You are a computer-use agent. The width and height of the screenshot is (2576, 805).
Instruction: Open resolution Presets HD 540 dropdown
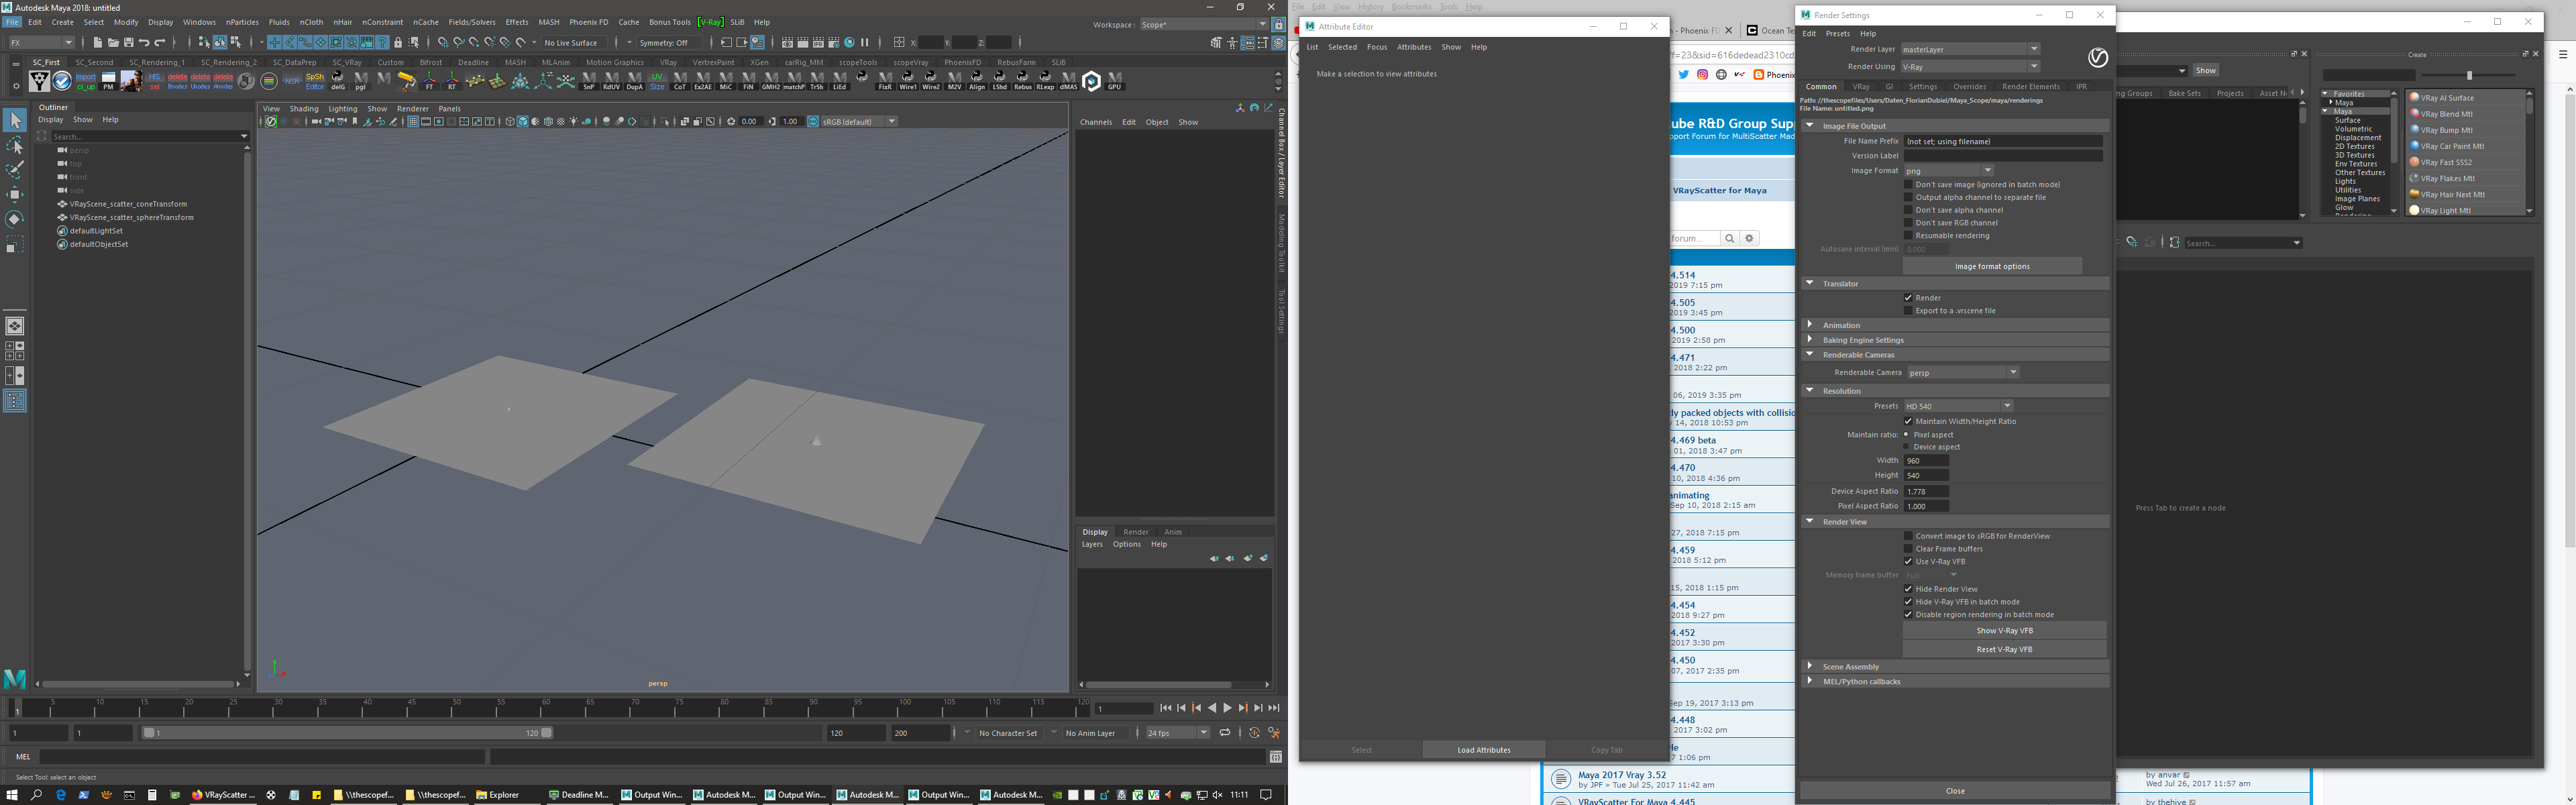1958,406
